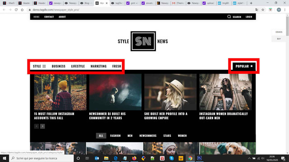Image resolution: width=289 pixels, height=162 pixels.
Task: Click thumbnail of woman by stone columns
Action: (226, 92)
